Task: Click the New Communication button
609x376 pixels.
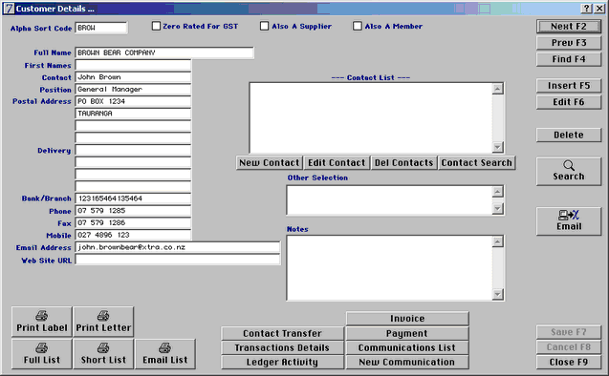Action: coord(407,362)
